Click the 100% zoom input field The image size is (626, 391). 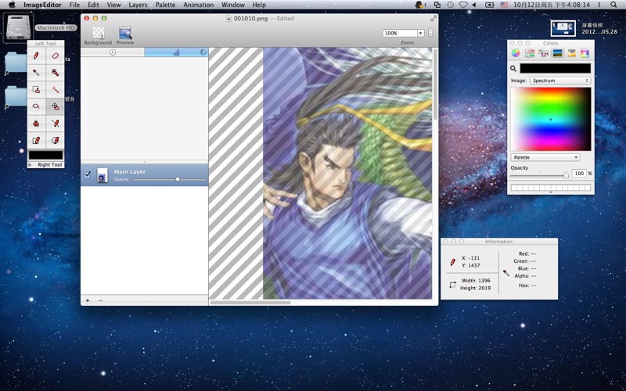tap(400, 33)
